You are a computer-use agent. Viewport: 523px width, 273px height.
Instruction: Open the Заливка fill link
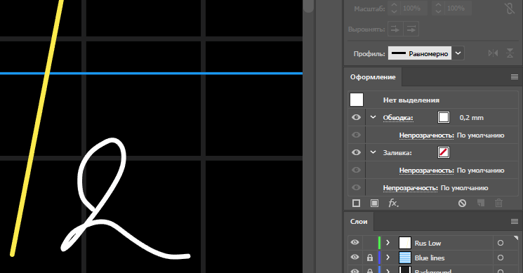point(397,153)
